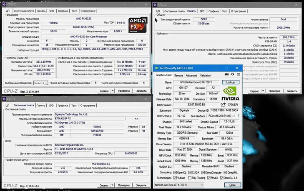Open О программе tab in CPU-Z processor window
The image size is (304, 191).
(x=88, y=11)
